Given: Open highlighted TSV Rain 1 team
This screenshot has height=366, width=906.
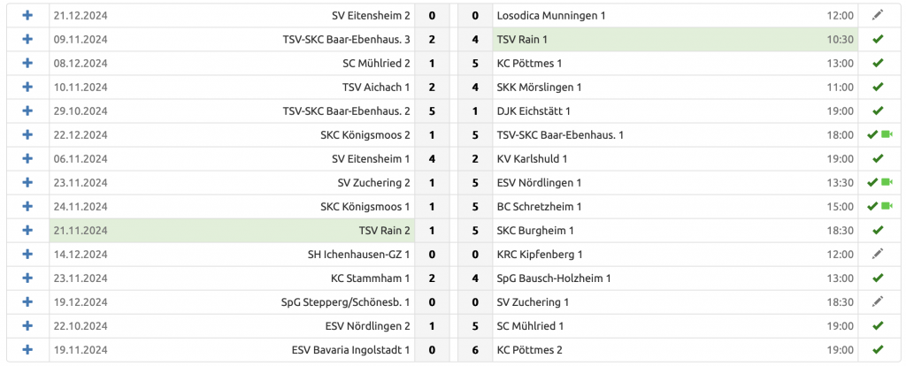Looking at the screenshot, I should tap(522, 40).
